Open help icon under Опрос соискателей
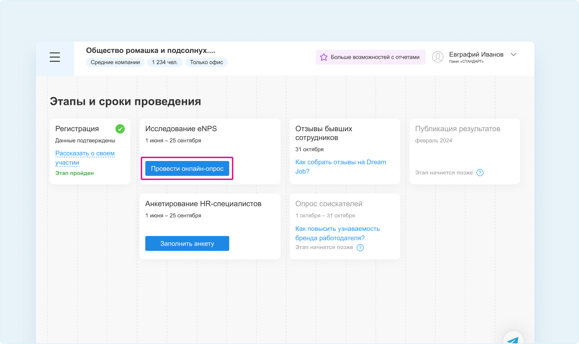The width and height of the screenshot is (579, 344). pyautogui.click(x=360, y=247)
